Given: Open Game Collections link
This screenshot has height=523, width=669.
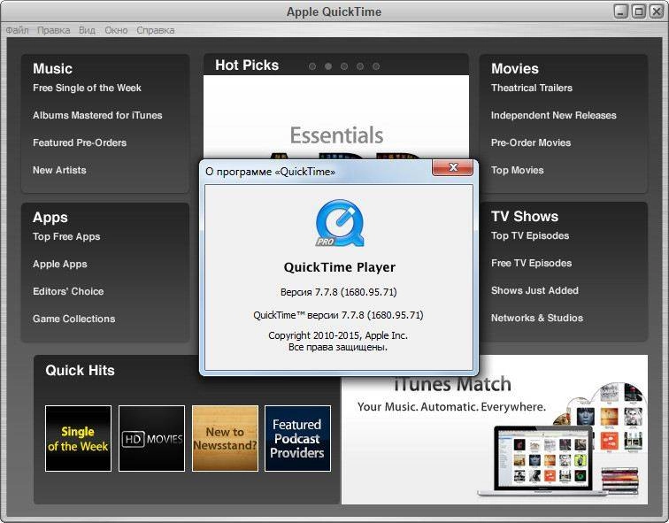Looking at the screenshot, I should pyautogui.click(x=74, y=319).
